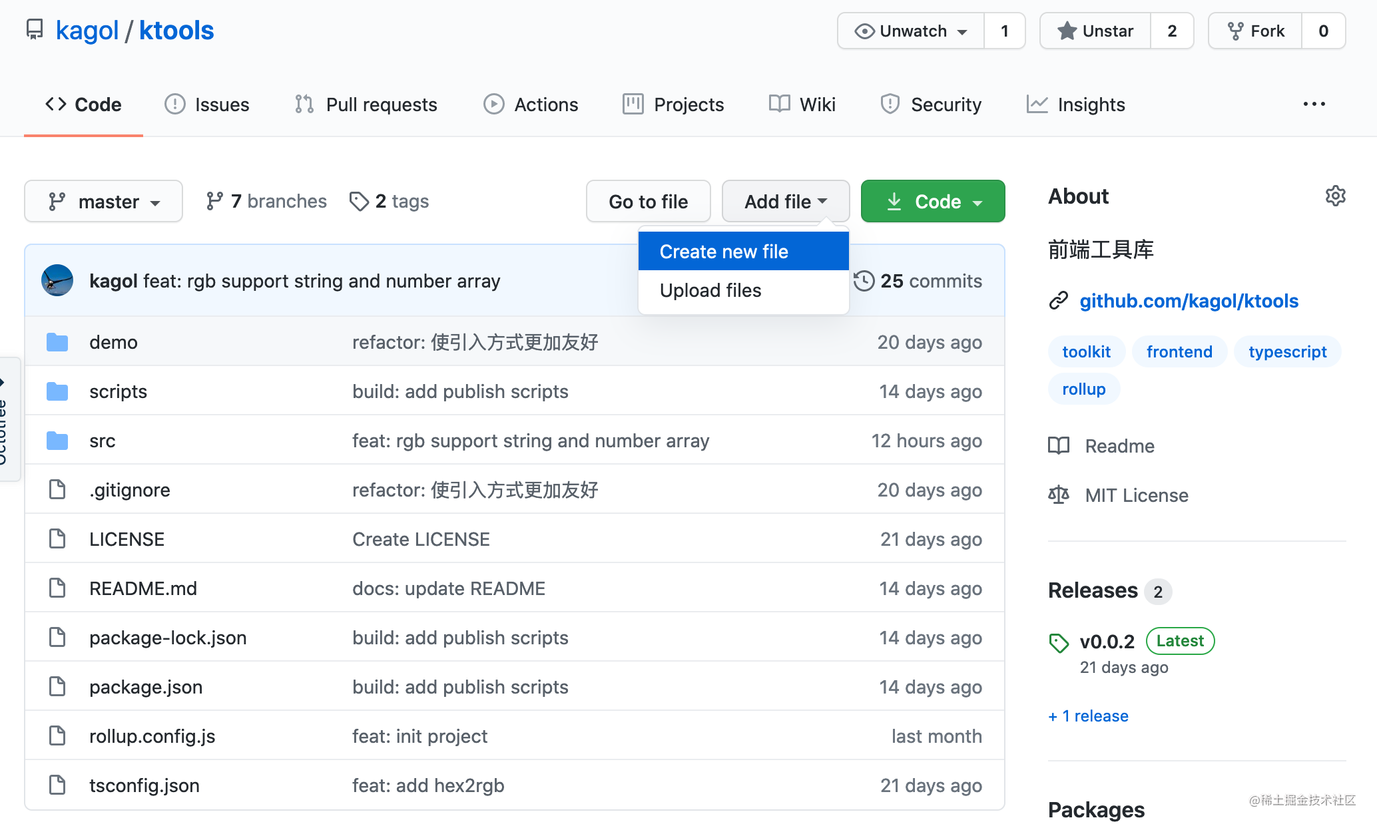The width and height of the screenshot is (1377, 828).
Task: Open the Security tab
Action: [x=930, y=104]
